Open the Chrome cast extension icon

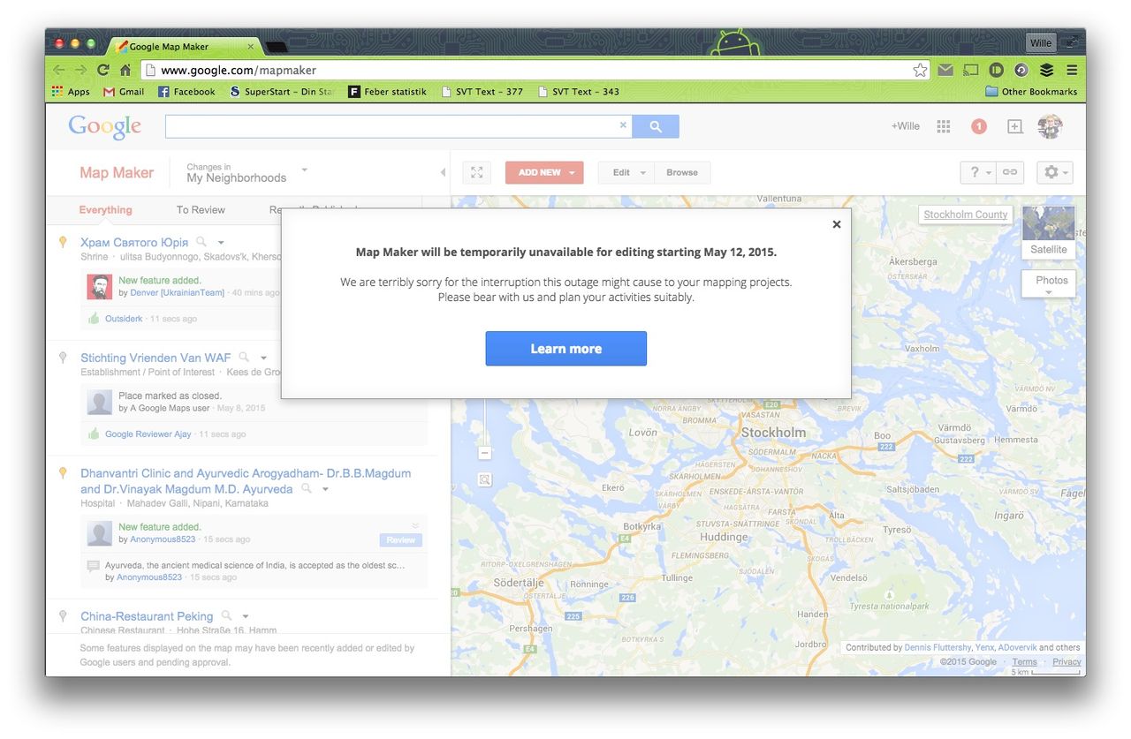971,70
